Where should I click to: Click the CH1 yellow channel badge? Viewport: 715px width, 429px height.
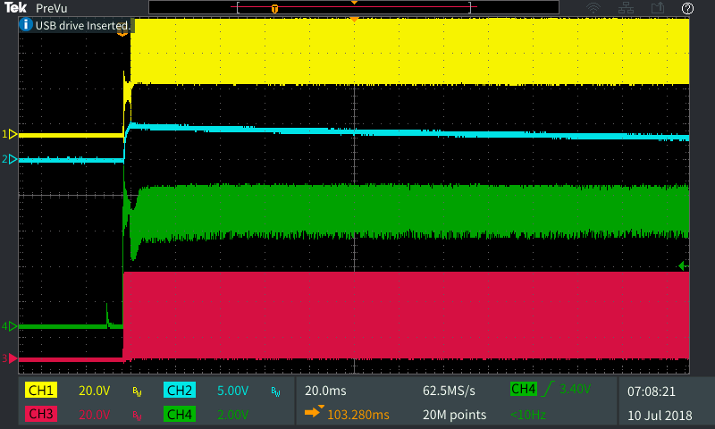coord(41,391)
